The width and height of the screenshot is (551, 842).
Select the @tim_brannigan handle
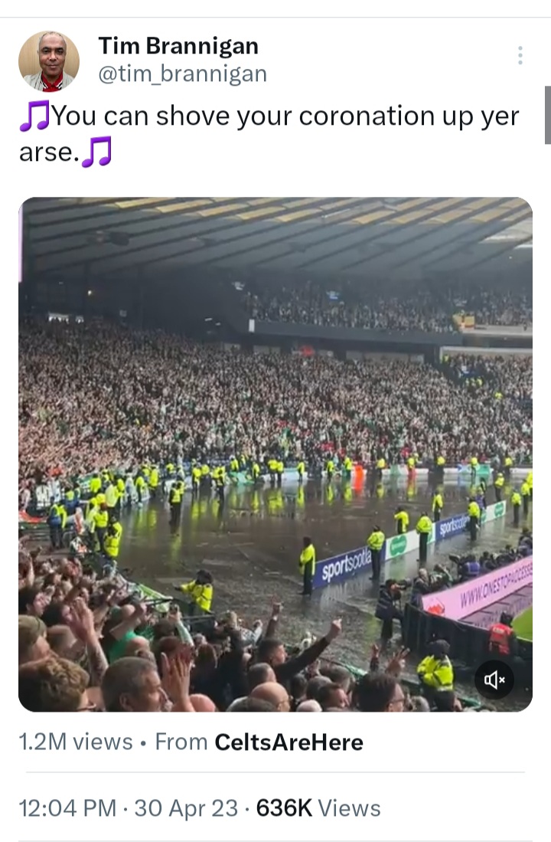pos(182,74)
